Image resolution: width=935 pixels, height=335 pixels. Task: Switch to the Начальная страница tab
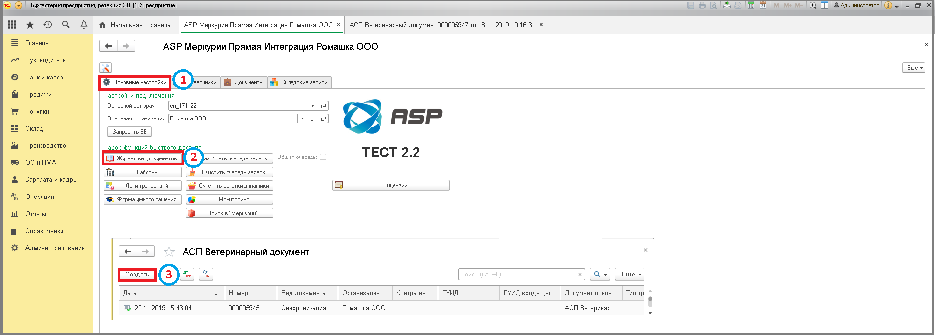[x=135, y=25]
